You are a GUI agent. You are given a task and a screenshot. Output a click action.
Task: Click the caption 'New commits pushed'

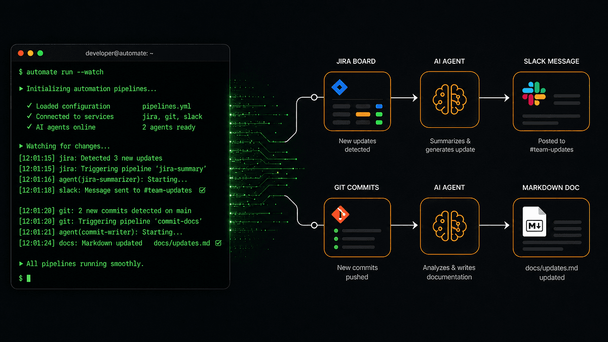click(357, 272)
